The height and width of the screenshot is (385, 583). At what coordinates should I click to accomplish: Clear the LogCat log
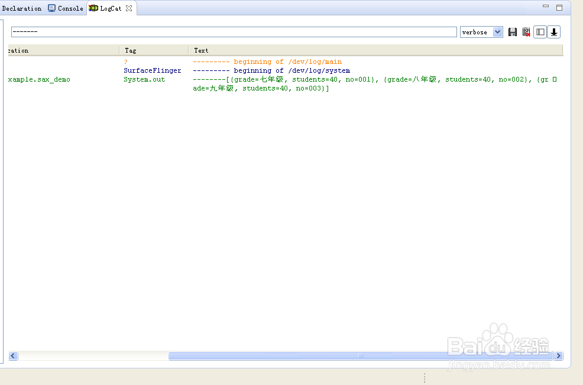(x=526, y=32)
